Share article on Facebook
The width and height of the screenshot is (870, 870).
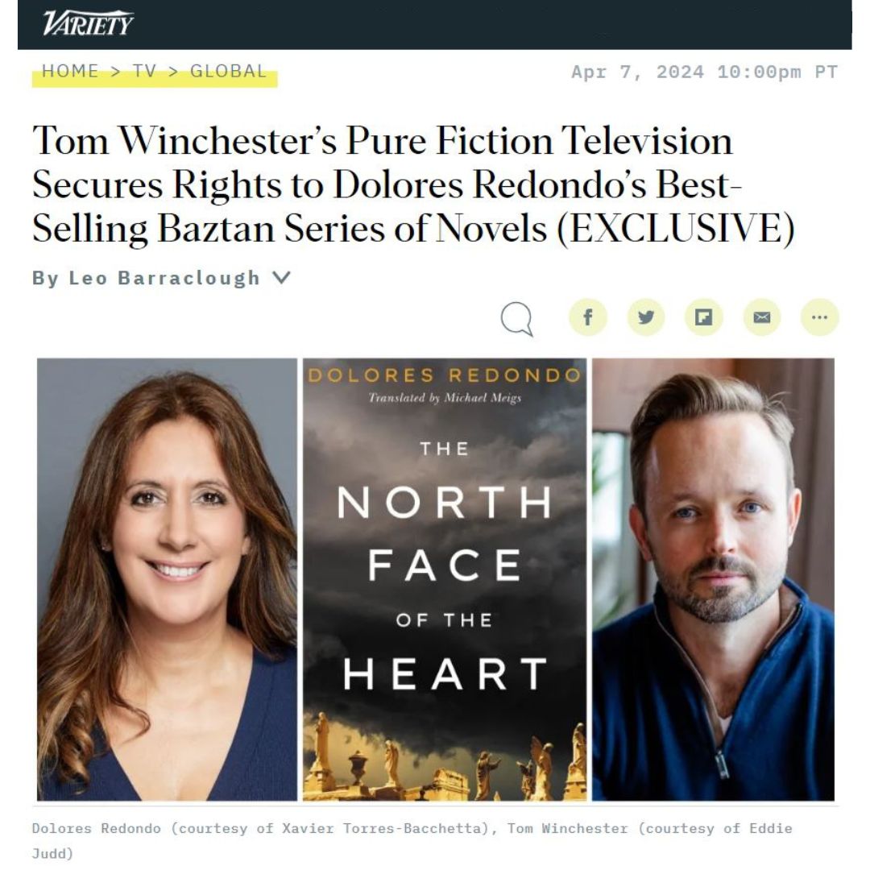coord(587,317)
